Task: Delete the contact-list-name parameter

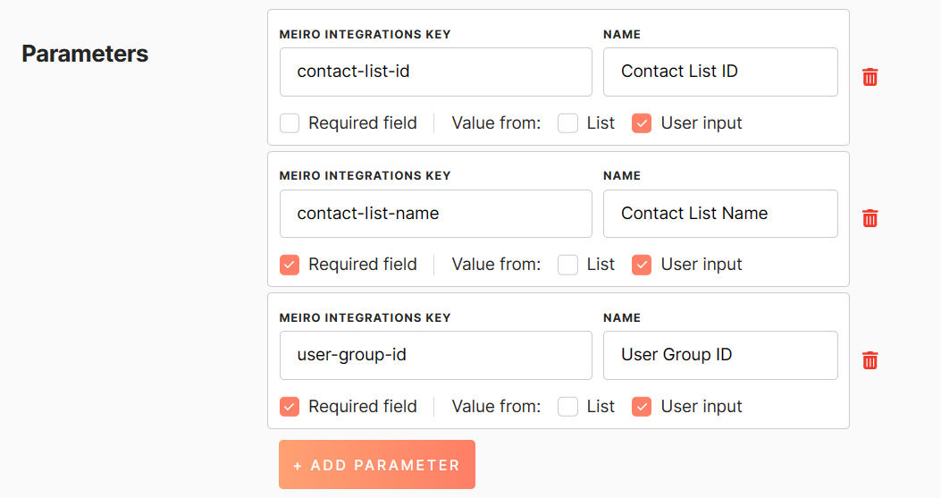Action: pyautogui.click(x=870, y=218)
